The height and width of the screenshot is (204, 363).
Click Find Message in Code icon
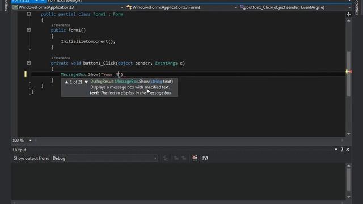tap(166, 158)
